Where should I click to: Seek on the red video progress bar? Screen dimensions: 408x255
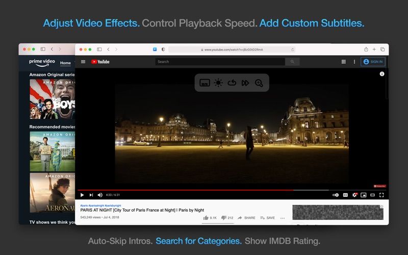(x=186, y=190)
